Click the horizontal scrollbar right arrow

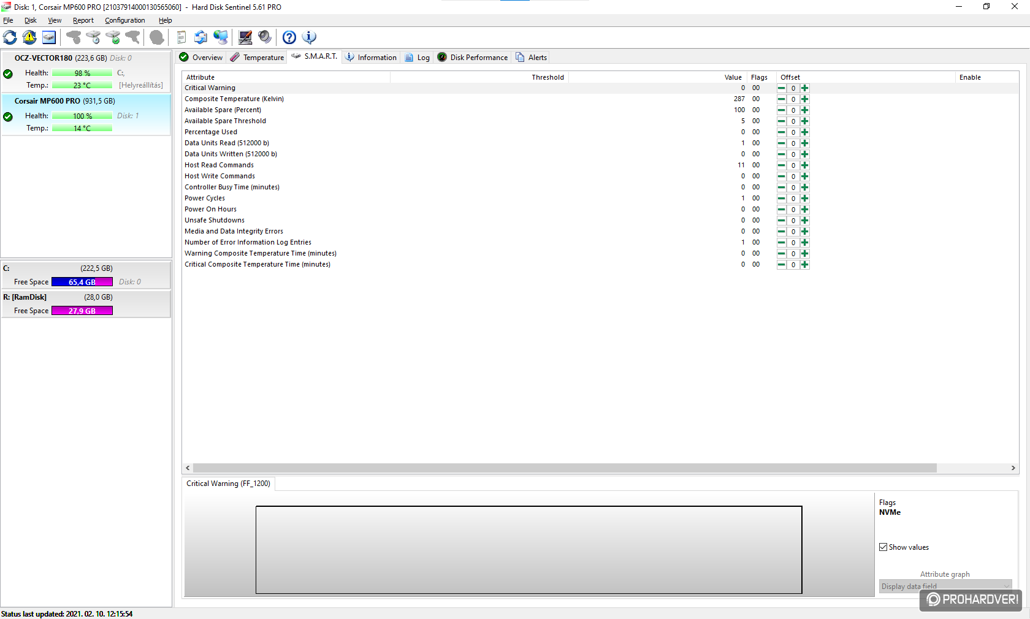click(x=1013, y=468)
